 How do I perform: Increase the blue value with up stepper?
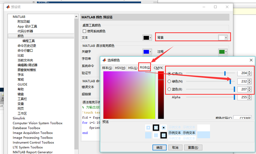click(x=249, y=88)
